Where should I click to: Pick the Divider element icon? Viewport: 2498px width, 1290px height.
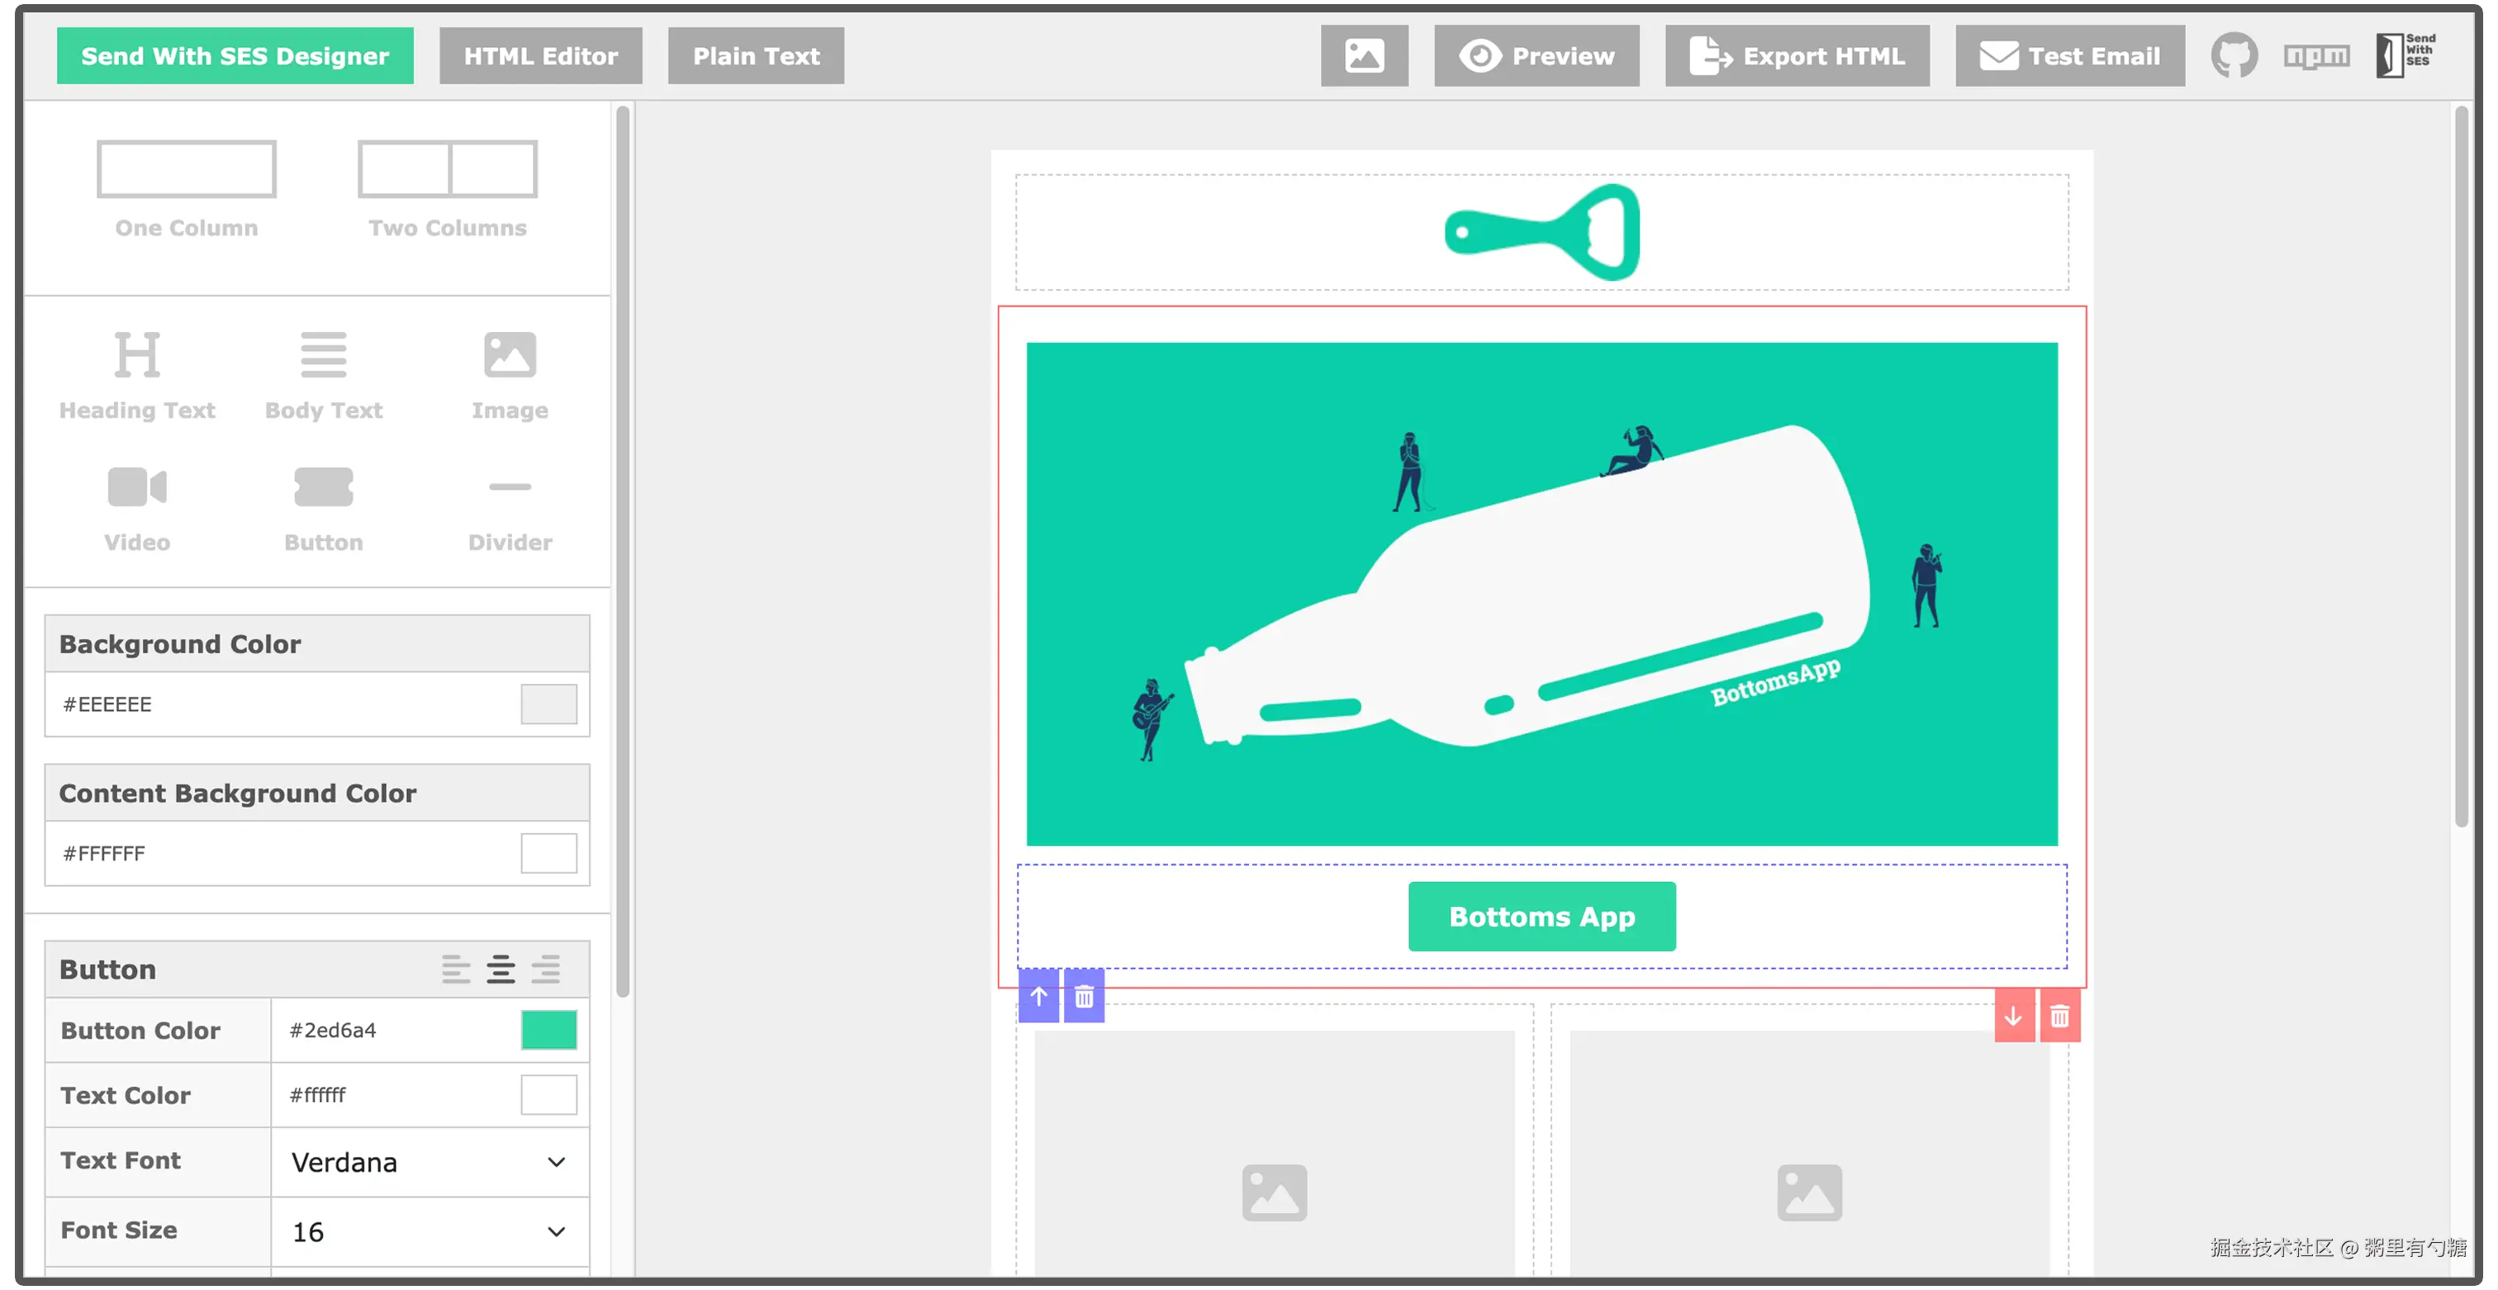tap(509, 486)
